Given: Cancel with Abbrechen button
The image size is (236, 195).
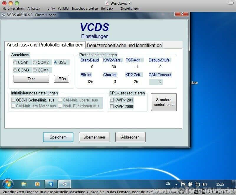Looking at the screenshot, I should point(130,137).
